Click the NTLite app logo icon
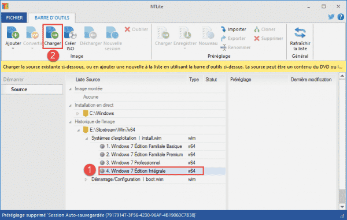Screen dimensions: 347x220 coord(5,6)
